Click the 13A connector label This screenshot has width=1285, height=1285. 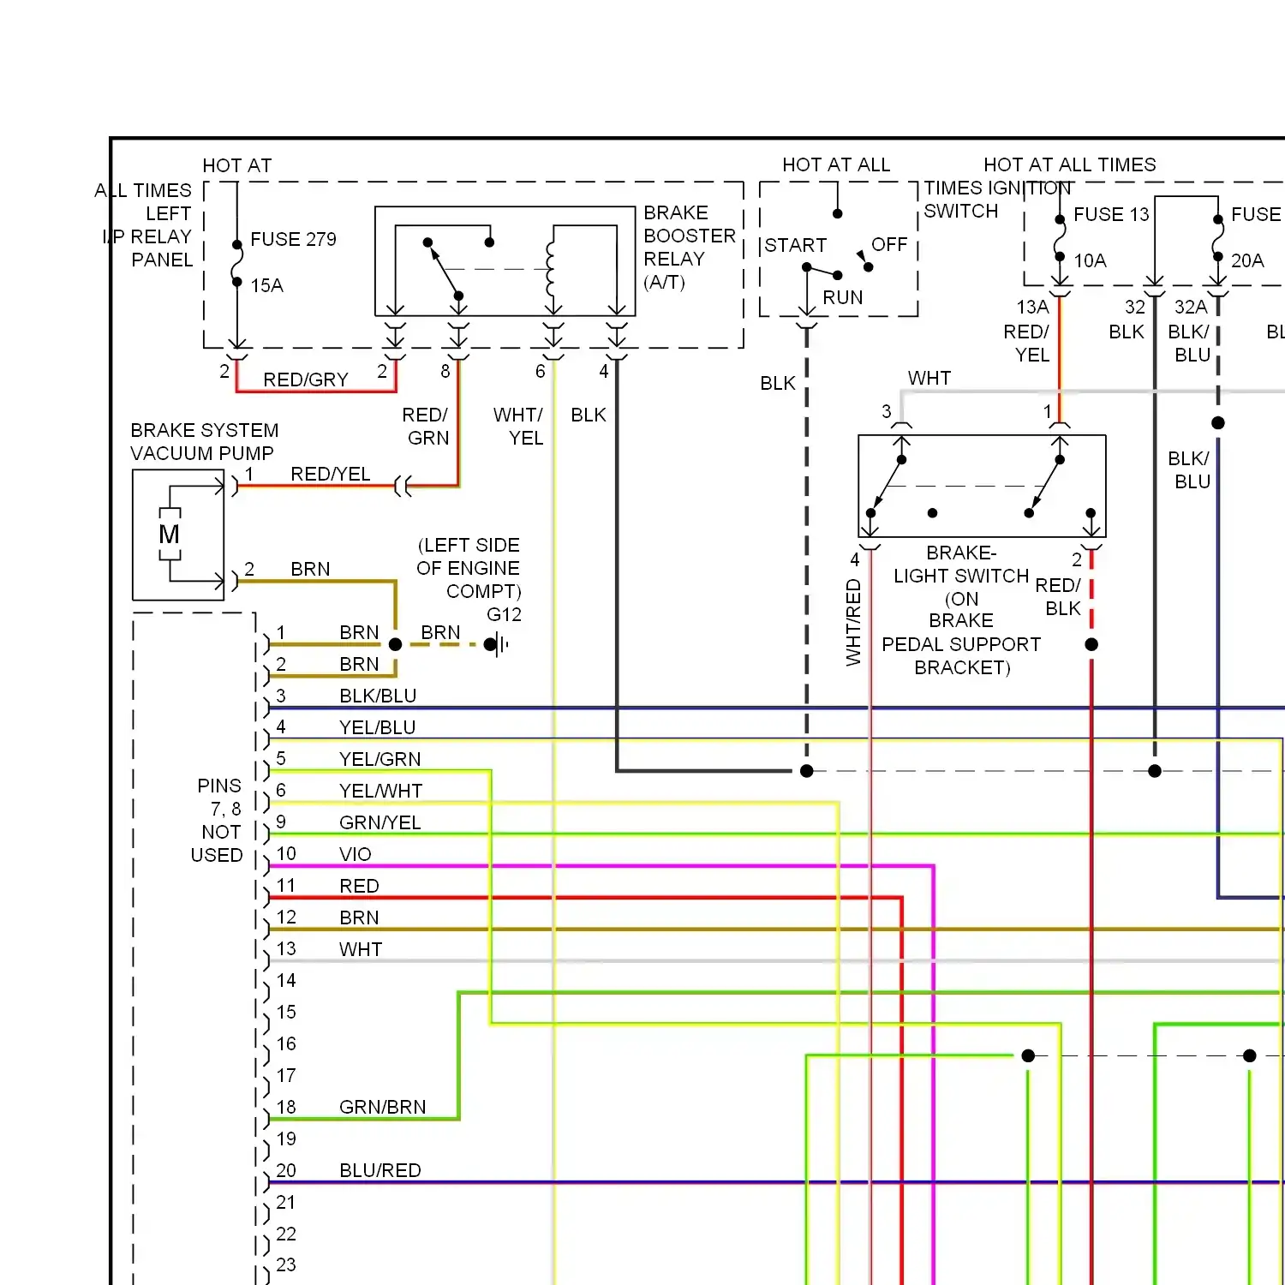(x=1032, y=307)
